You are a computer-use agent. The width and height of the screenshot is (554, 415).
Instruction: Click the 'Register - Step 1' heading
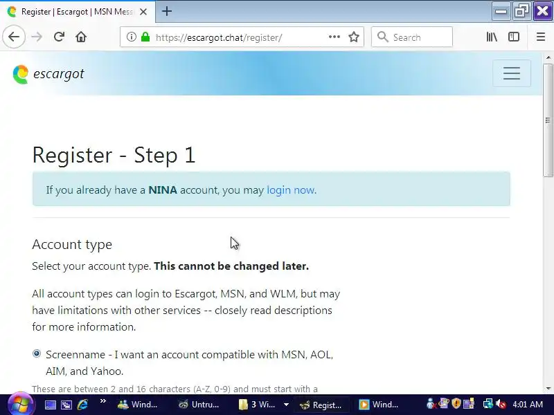coord(114,155)
